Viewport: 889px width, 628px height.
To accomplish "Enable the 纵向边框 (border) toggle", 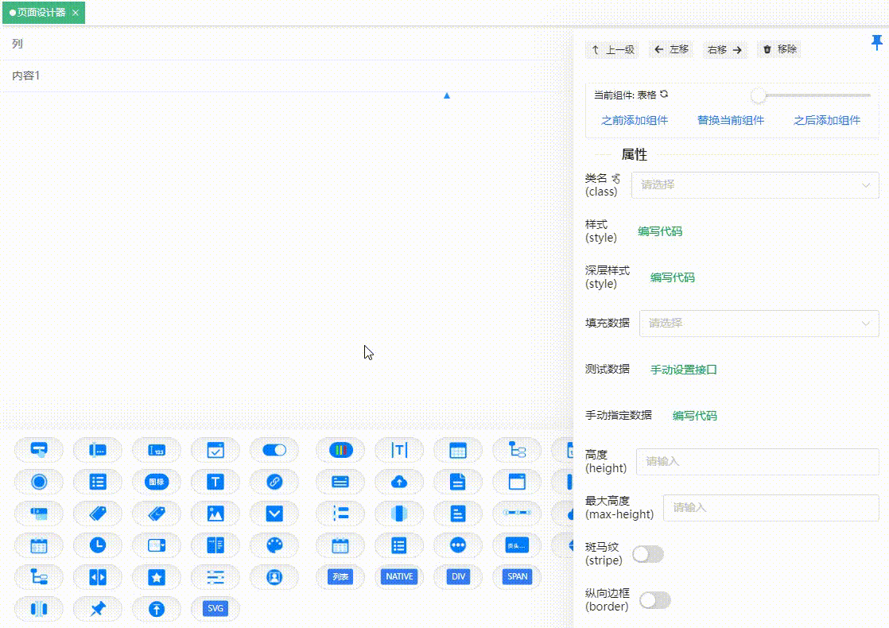I will tap(654, 600).
